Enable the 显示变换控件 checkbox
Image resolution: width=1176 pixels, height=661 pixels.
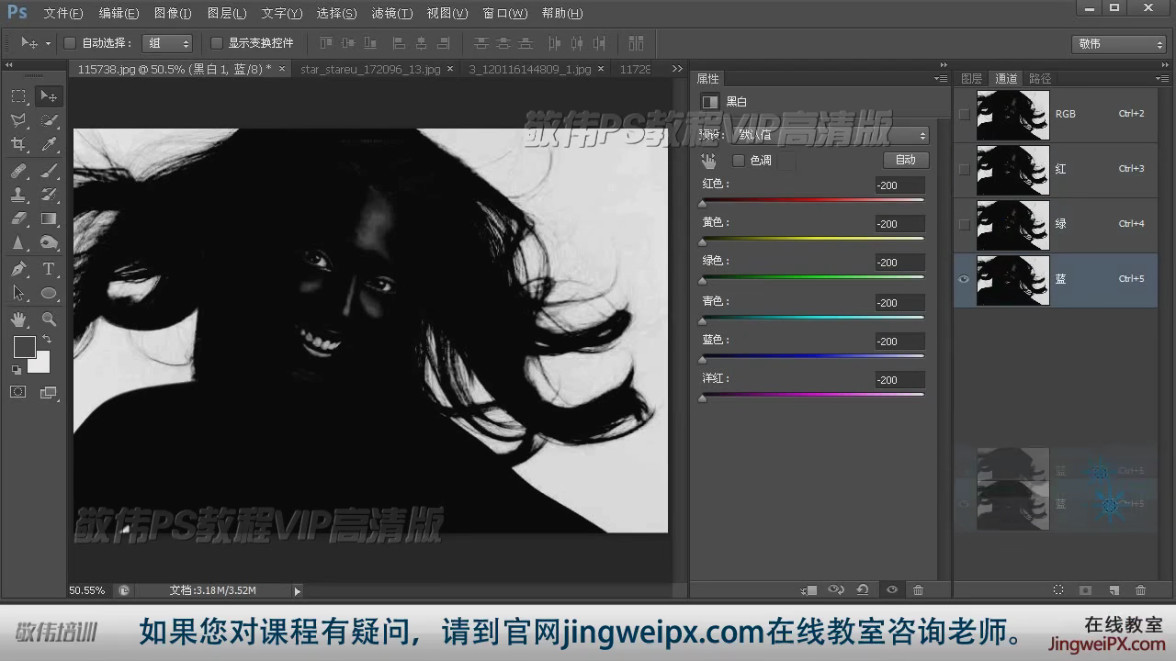(x=217, y=43)
